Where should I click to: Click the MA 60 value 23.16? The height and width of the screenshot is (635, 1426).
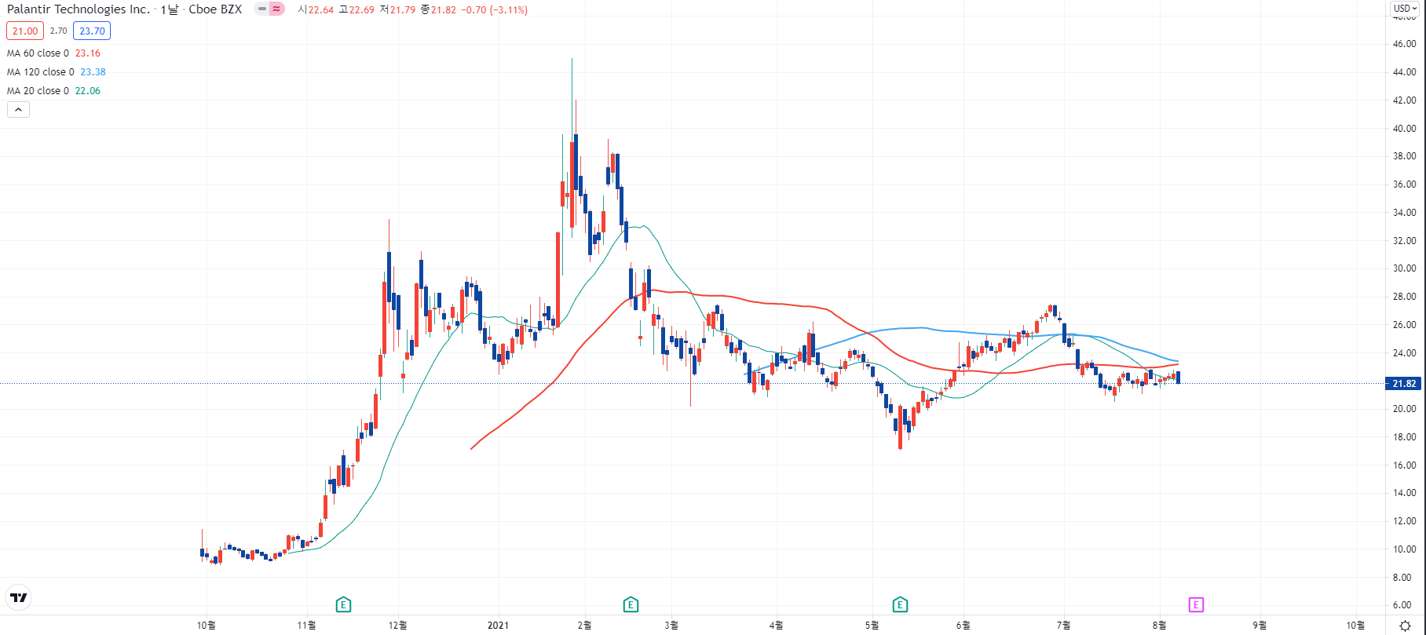point(88,53)
